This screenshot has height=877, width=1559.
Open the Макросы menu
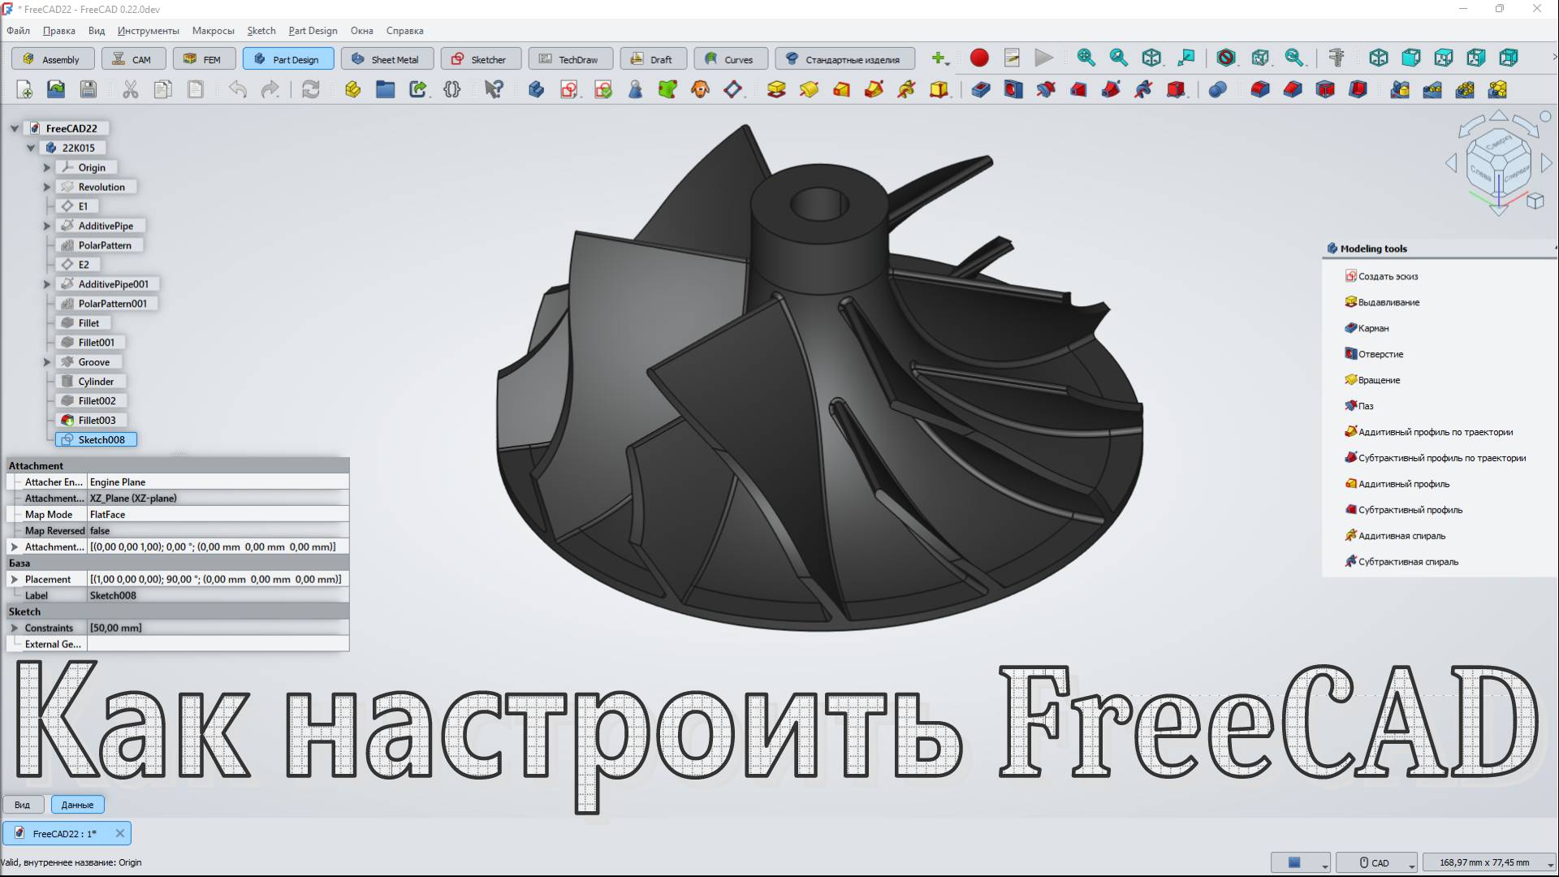pyautogui.click(x=212, y=31)
